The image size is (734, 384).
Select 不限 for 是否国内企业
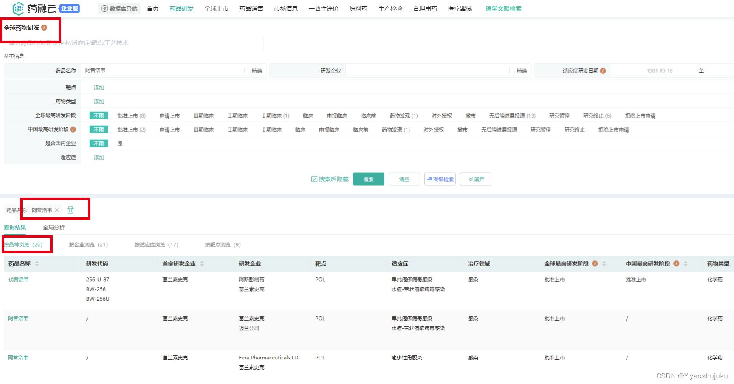click(x=99, y=144)
